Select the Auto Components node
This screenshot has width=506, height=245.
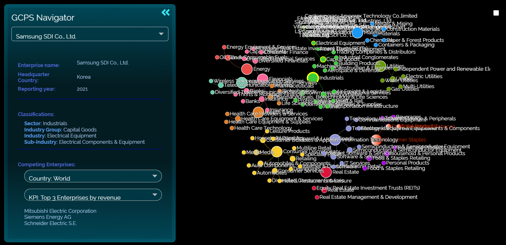pyautogui.click(x=249, y=165)
